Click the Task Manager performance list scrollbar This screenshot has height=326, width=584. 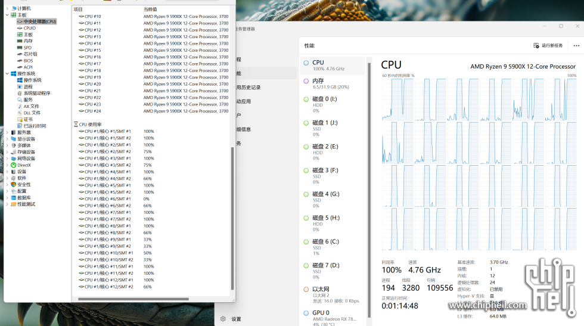click(369, 190)
